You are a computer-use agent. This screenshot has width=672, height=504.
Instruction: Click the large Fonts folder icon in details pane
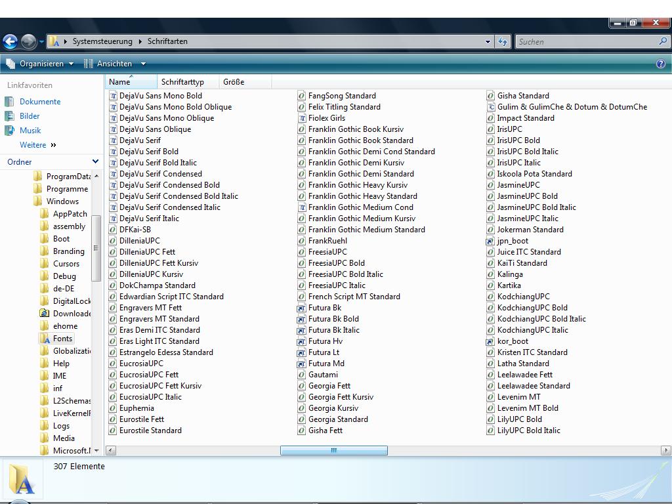[22, 478]
